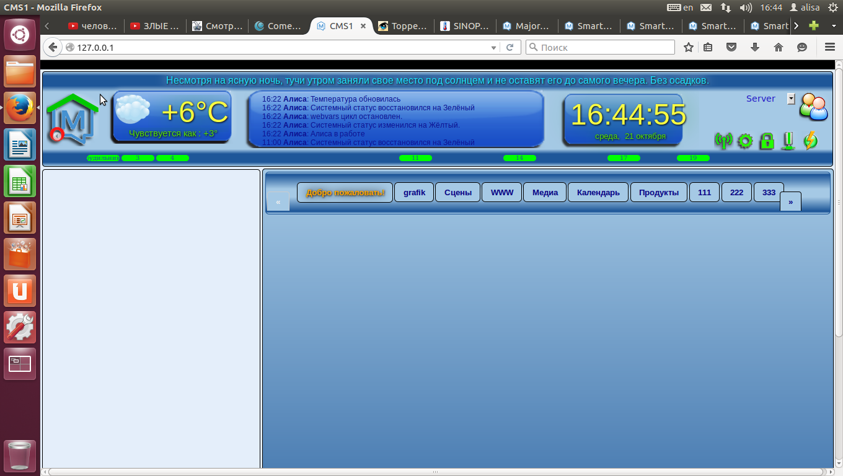This screenshot has width=843, height=476.
Task: Go to Firefox home page
Action: click(x=779, y=47)
